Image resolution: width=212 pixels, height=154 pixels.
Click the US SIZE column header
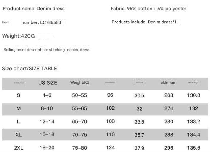click(x=48, y=83)
